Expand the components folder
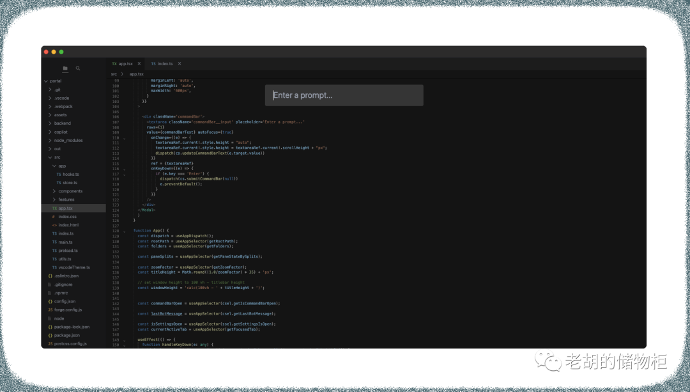The image size is (690, 392). pyautogui.click(x=54, y=191)
